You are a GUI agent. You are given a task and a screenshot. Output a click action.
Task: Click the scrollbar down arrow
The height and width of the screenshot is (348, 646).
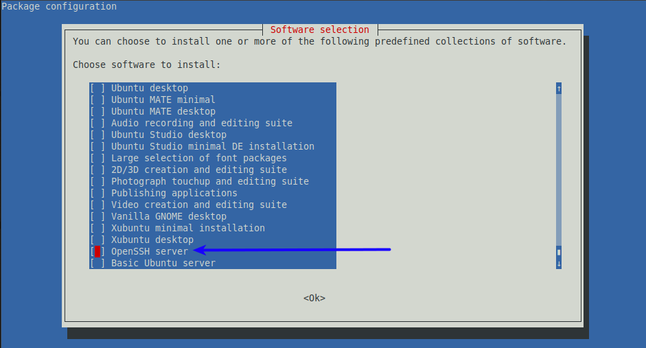[x=559, y=264]
